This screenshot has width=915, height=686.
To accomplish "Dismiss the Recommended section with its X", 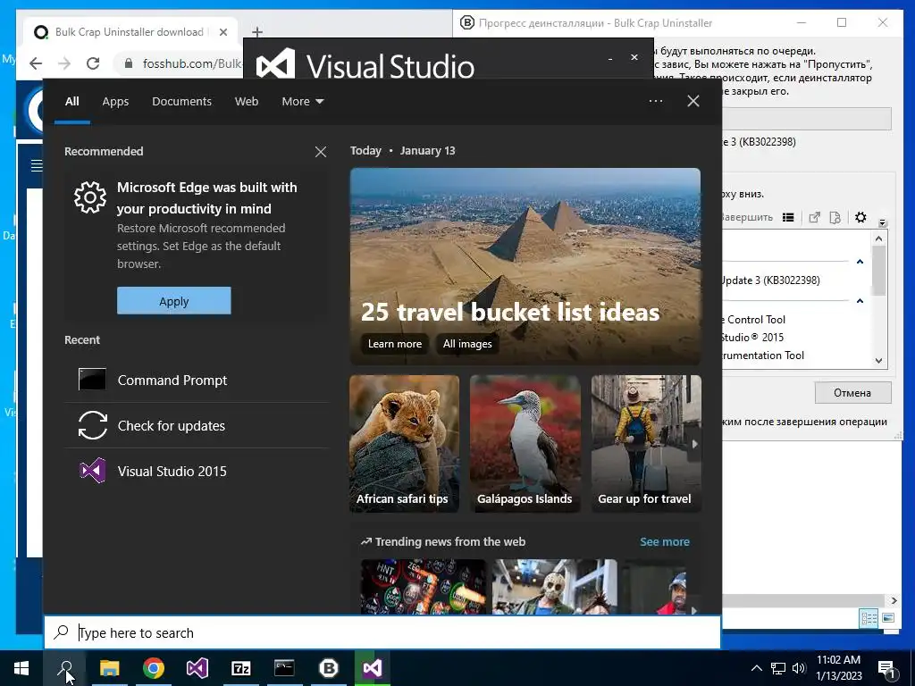I will [x=321, y=152].
